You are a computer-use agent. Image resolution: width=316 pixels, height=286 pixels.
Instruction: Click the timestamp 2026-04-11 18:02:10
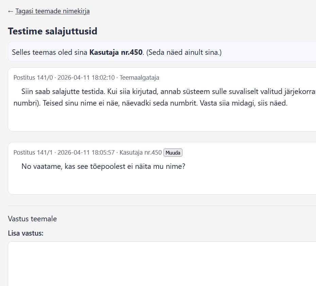pyautogui.click(x=86, y=78)
